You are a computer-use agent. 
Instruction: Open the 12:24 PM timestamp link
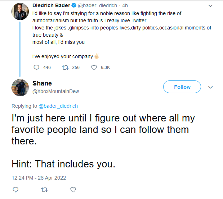[39, 178]
